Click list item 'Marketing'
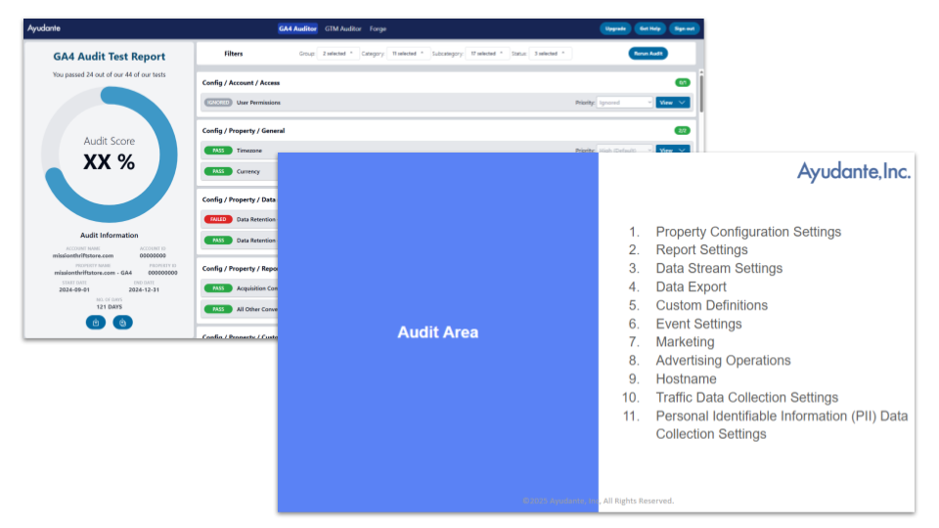939x528 pixels. [685, 342]
